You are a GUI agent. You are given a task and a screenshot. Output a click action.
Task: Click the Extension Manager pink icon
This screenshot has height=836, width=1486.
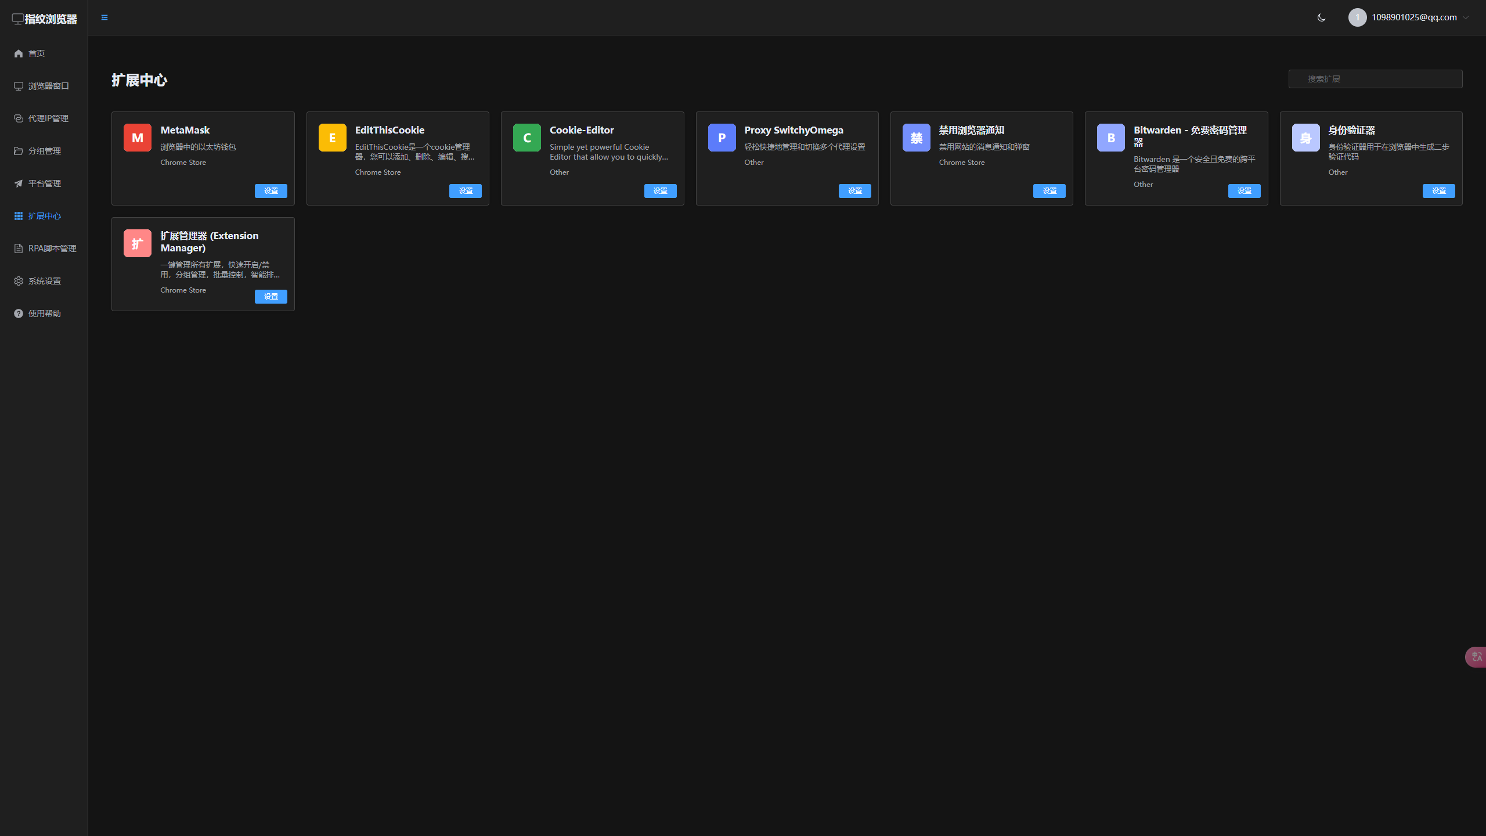pyautogui.click(x=138, y=243)
